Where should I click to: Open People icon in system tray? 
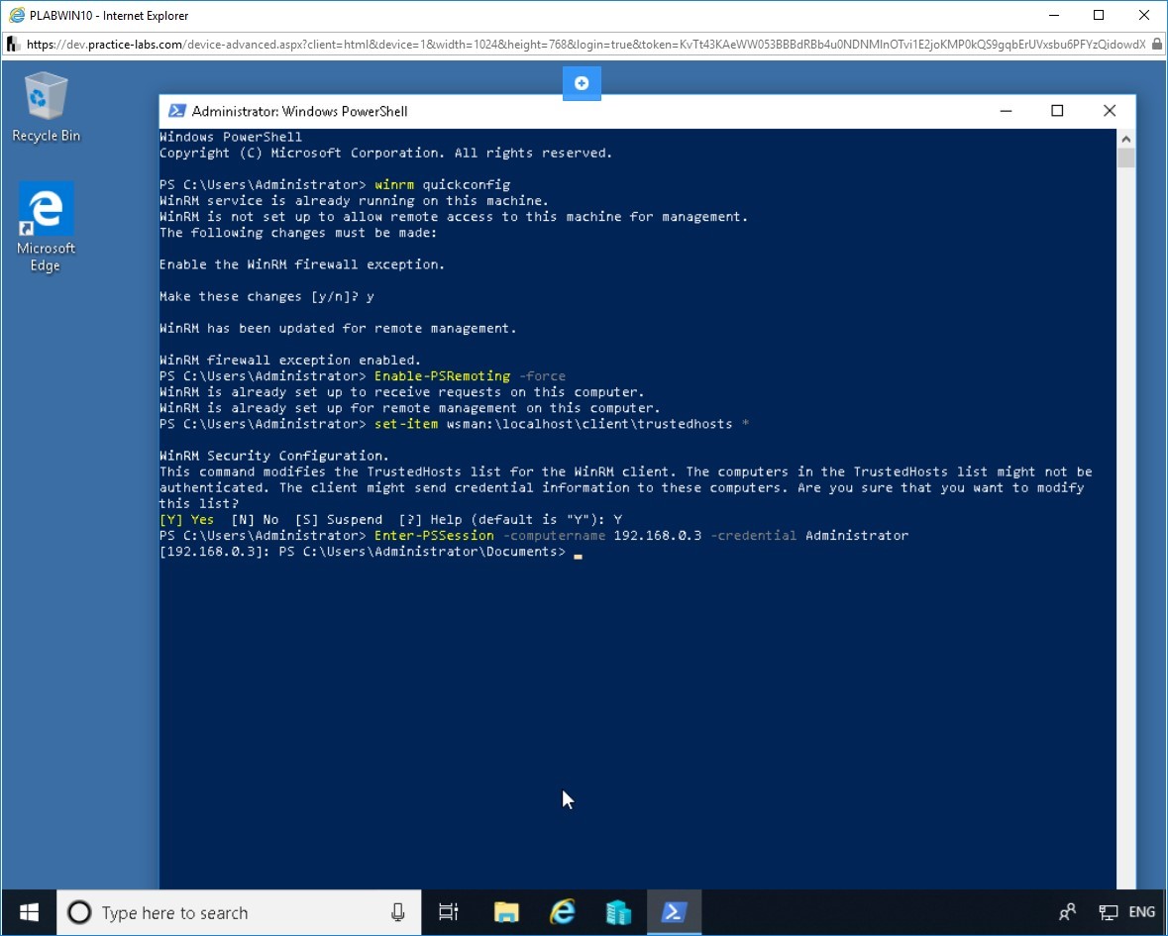1067,912
